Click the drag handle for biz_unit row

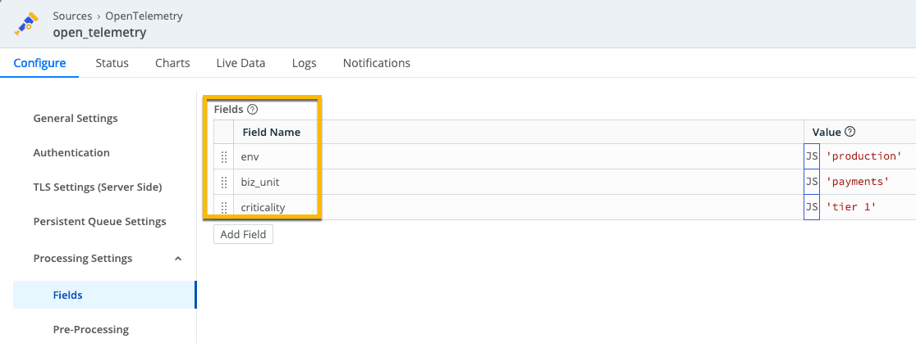(224, 182)
